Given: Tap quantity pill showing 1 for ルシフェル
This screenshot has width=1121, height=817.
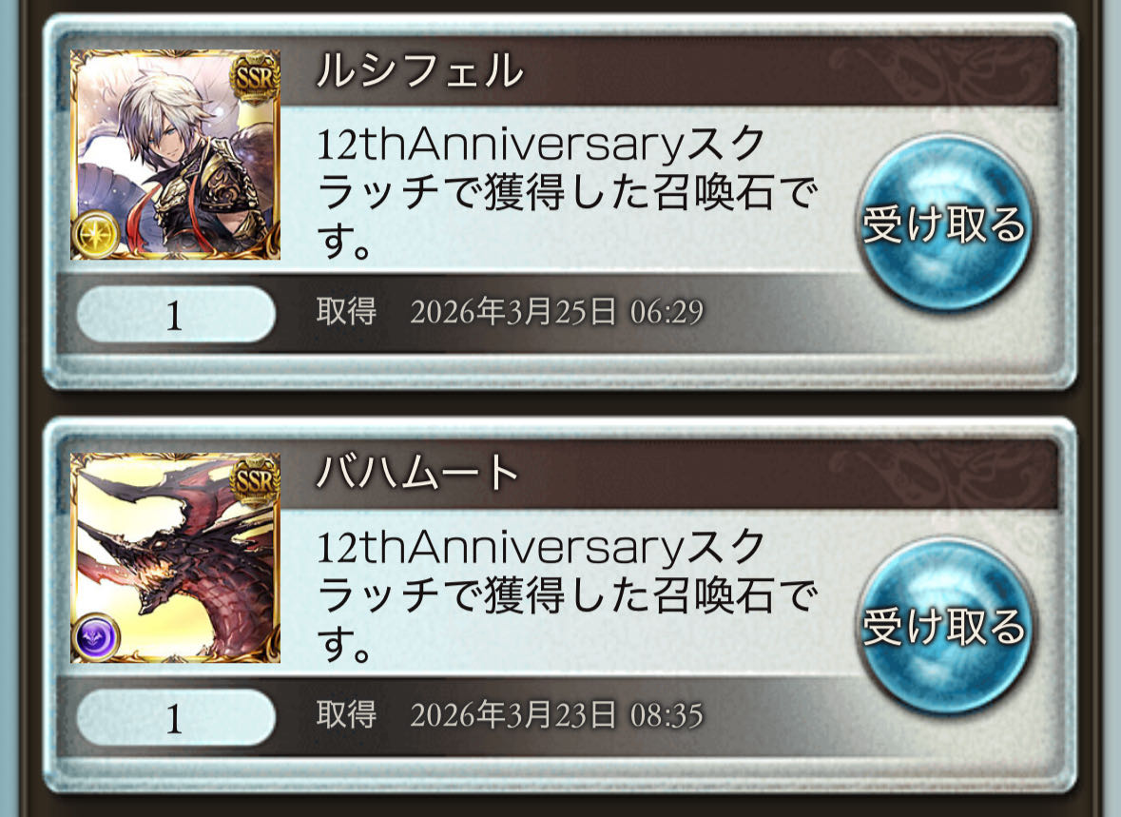Looking at the screenshot, I should click(x=175, y=314).
